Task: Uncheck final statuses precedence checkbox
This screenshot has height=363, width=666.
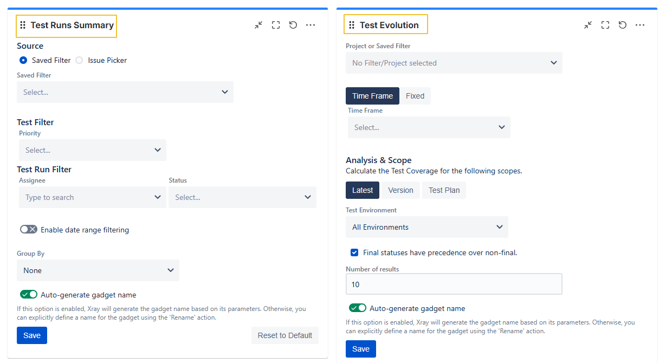Action: pyautogui.click(x=354, y=252)
